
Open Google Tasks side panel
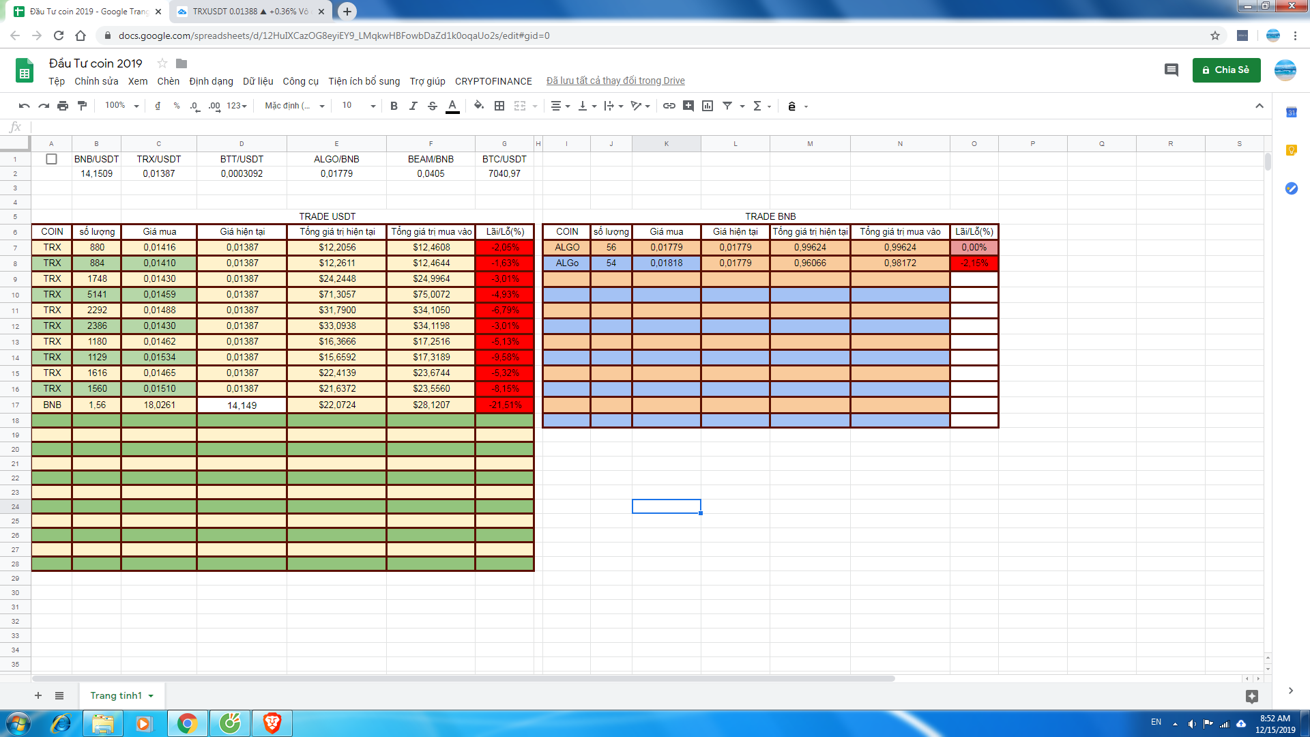[1291, 188]
